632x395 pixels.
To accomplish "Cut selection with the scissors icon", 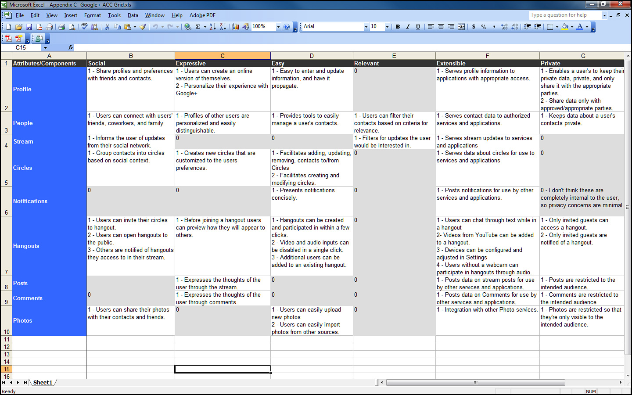I will [107, 27].
